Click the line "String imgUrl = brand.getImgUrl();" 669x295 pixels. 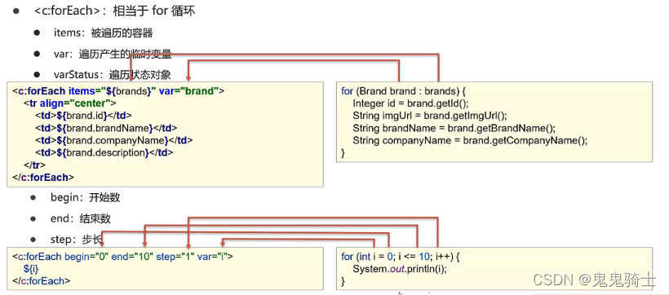point(429,116)
